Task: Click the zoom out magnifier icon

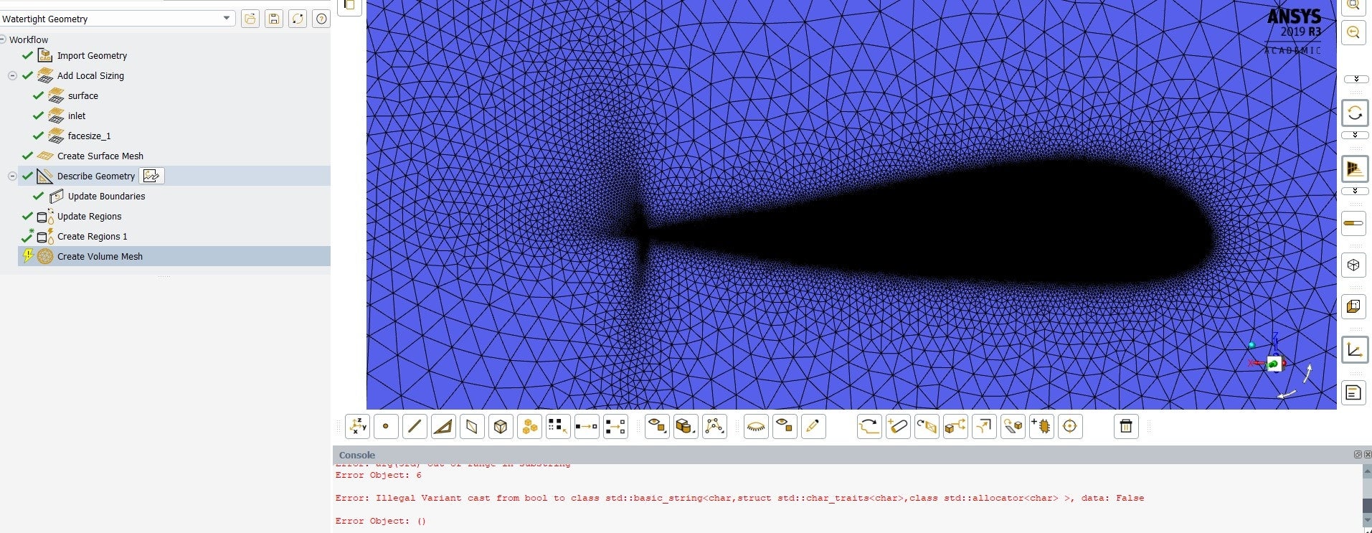Action: 1353,33
